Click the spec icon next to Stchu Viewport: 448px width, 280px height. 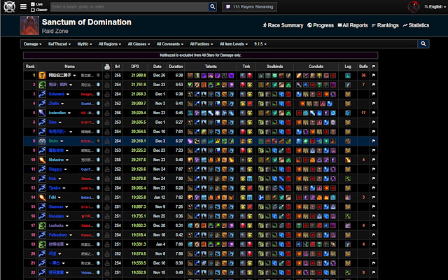pos(42,141)
